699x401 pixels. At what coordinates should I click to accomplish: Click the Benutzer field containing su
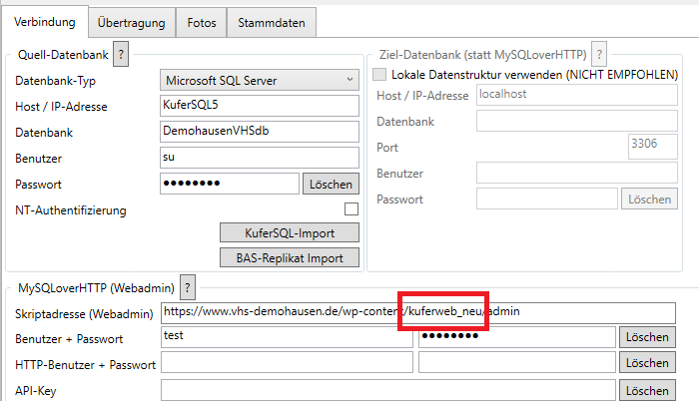tap(260, 158)
